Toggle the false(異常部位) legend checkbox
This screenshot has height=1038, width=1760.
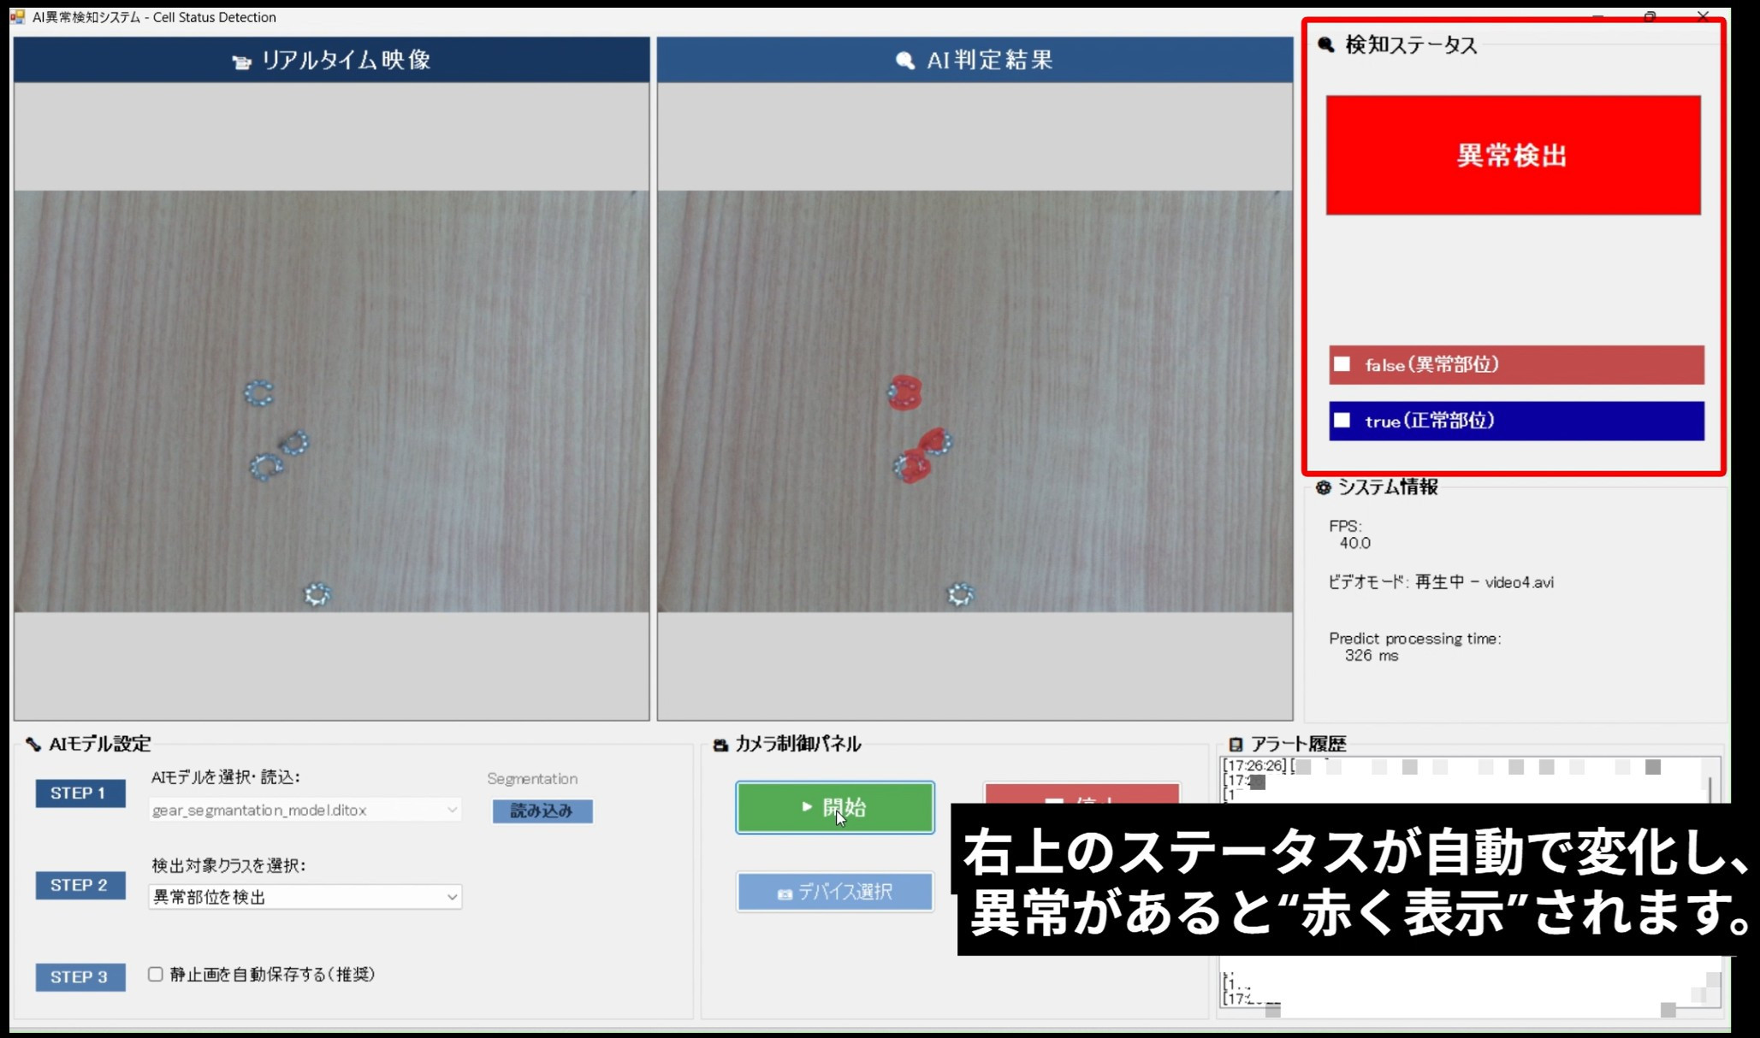coord(1341,364)
